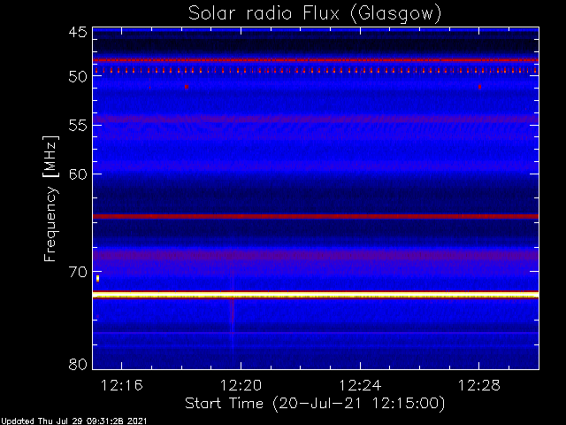Click the red marker at 51 MHz near 12:18
The image size is (566, 425).
click(x=187, y=87)
